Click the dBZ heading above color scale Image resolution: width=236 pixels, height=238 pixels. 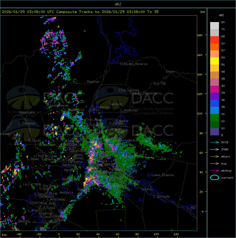221,15
